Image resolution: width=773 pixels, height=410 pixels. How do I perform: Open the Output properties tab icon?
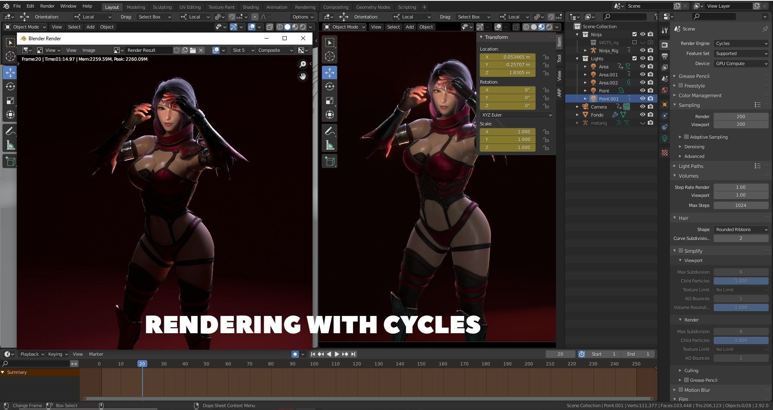coord(665,56)
